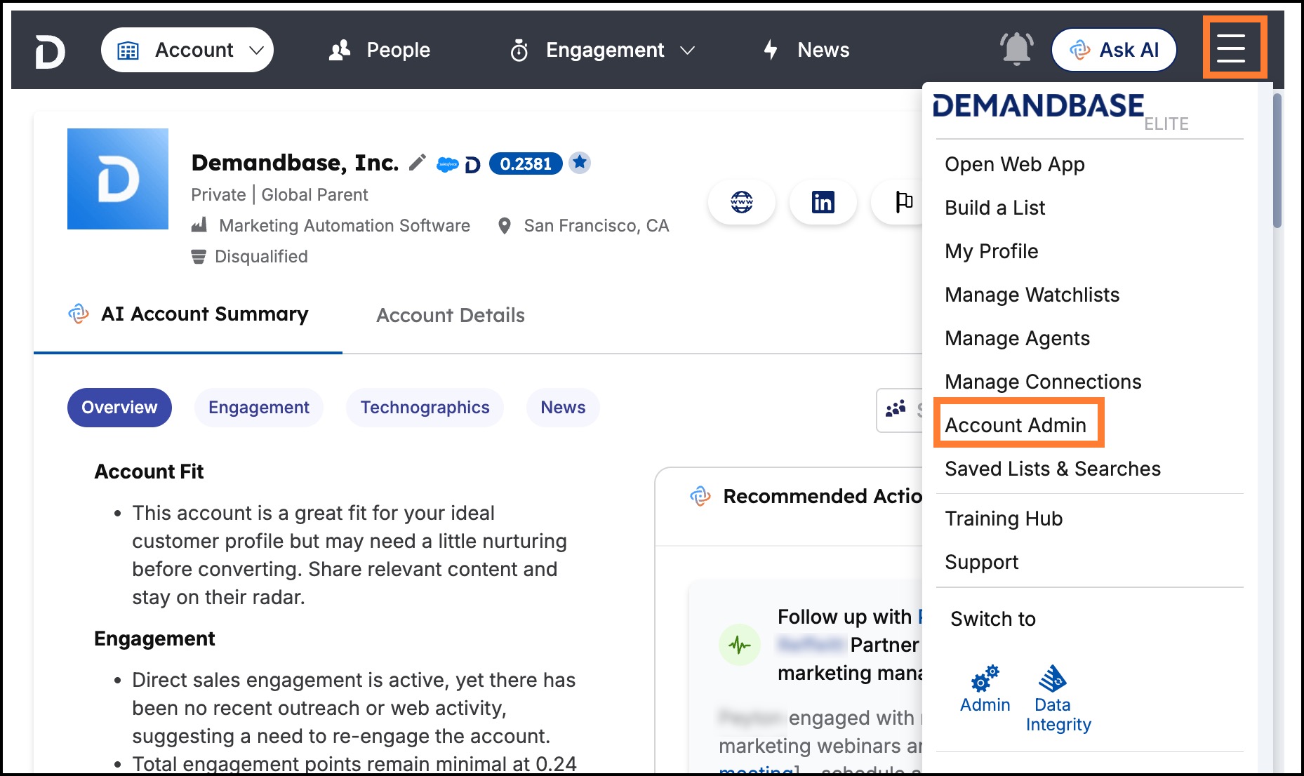This screenshot has width=1304, height=776.
Task: Select Manage Watchlists in the menu
Action: click(x=1032, y=295)
